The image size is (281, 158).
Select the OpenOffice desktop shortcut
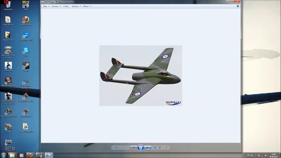click(26, 36)
